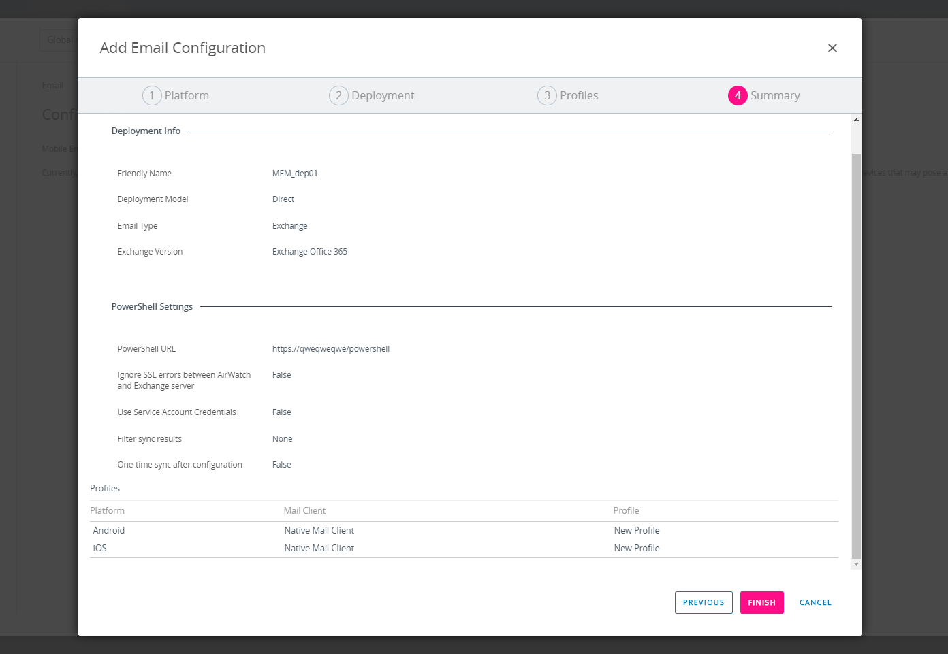Open the step 3 Profiles circle
The height and width of the screenshot is (654, 948).
547,95
